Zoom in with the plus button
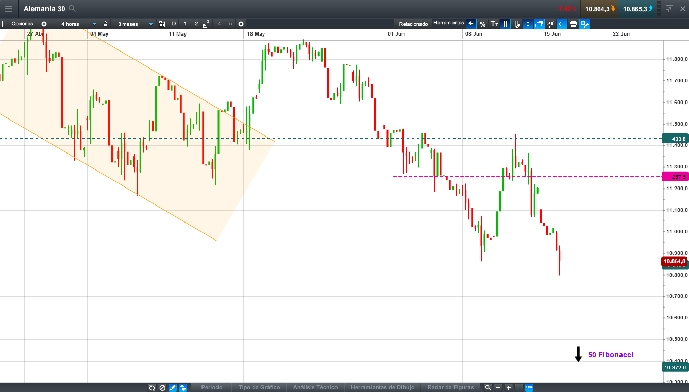 pyautogui.click(x=509, y=387)
